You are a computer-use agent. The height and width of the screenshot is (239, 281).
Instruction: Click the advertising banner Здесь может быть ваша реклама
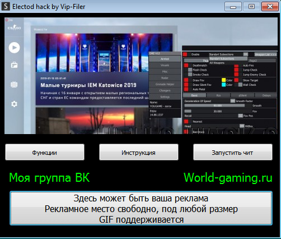point(141,208)
